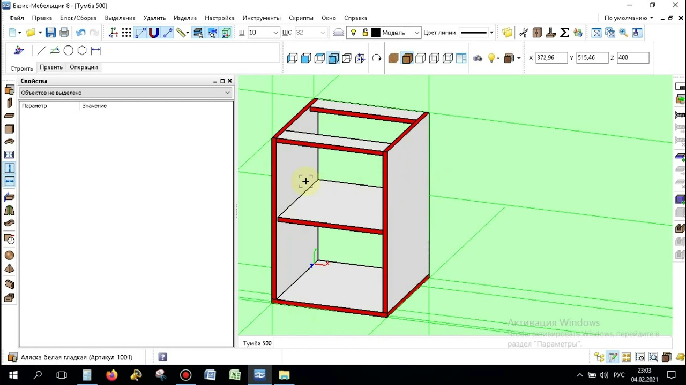This screenshot has height=385, width=686.
Task: Select the line drawing tool
Action: tap(41, 51)
